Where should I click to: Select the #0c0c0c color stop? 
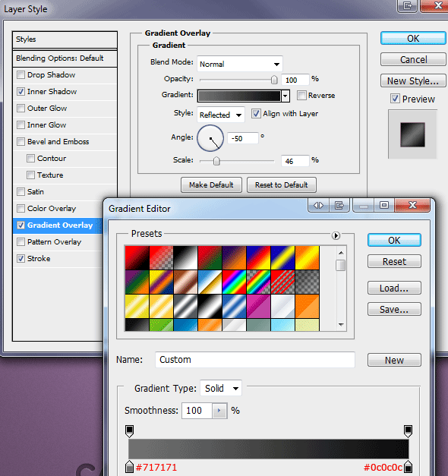pos(409,467)
